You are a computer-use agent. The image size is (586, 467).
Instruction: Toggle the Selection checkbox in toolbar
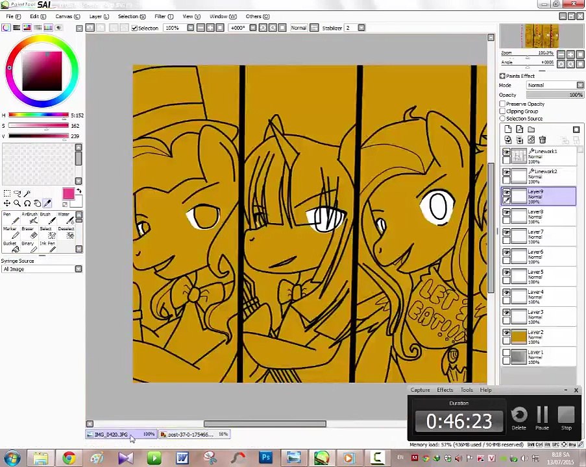coord(134,28)
